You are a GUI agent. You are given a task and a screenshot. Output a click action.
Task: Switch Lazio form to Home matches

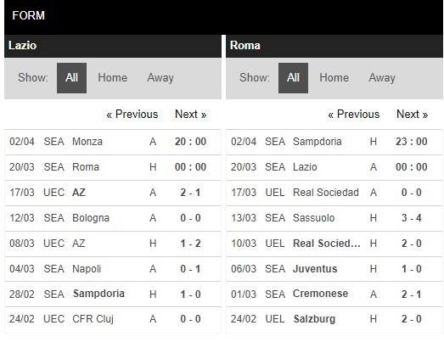tap(112, 78)
